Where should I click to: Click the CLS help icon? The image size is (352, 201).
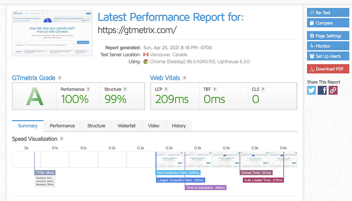263,89
